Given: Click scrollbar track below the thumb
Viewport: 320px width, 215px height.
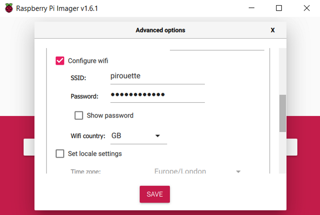Looking at the screenshot, I should coord(282,154).
